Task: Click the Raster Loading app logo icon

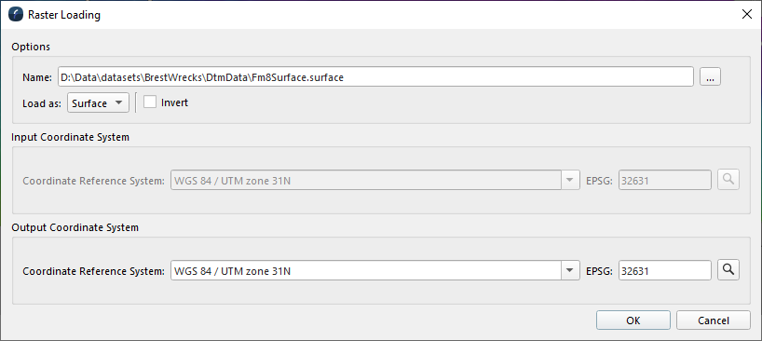Action: (x=16, y=15)
